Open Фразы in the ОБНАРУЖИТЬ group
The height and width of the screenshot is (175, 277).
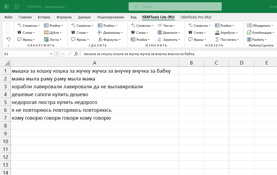[x=26, y=40]
